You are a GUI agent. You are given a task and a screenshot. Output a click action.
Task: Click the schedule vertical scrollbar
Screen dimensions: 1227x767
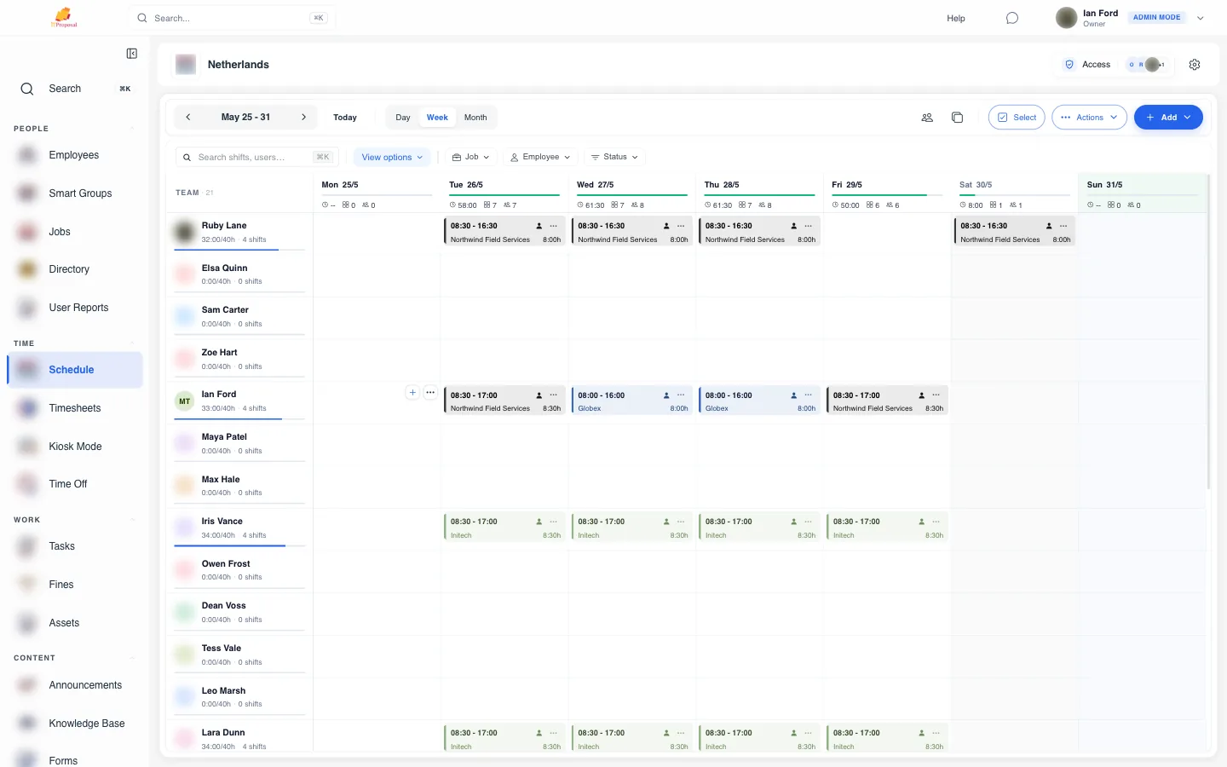point(1208,332)
